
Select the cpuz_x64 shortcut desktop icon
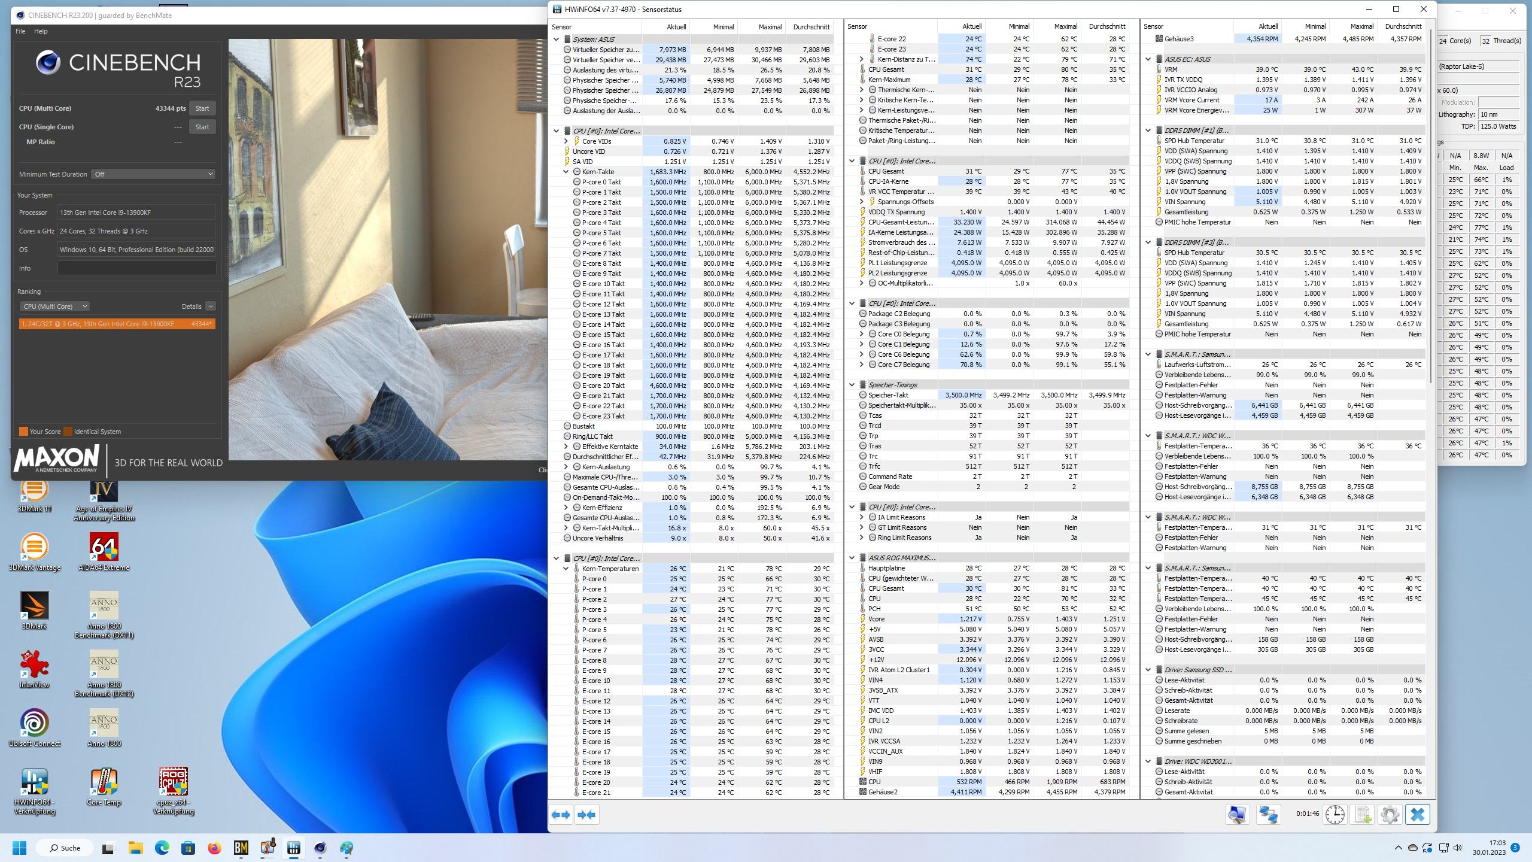tap(174, 791)
